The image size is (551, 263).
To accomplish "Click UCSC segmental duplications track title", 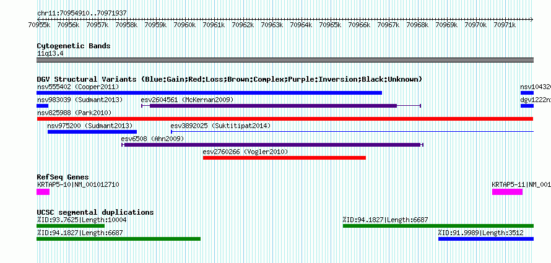I will click(95, 212).
